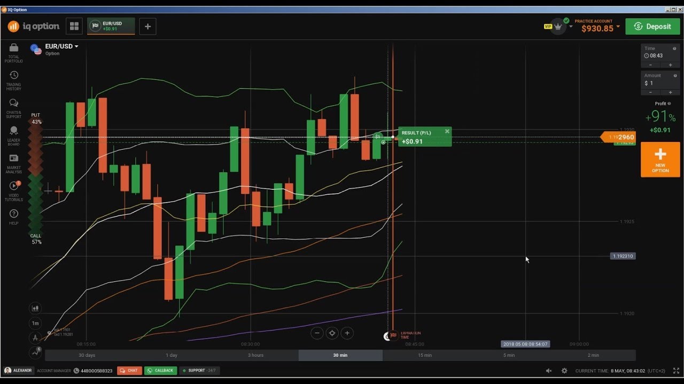Open the multi-chart grid layout icon
684x384 pixels.
(x=74, y=26)
